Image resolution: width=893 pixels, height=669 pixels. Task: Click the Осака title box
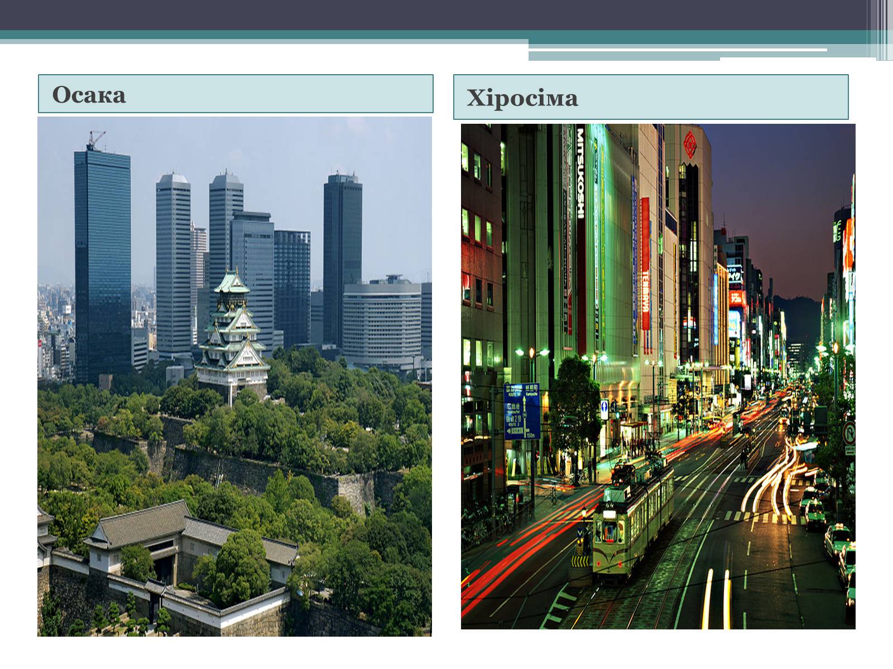coord(236,94)
